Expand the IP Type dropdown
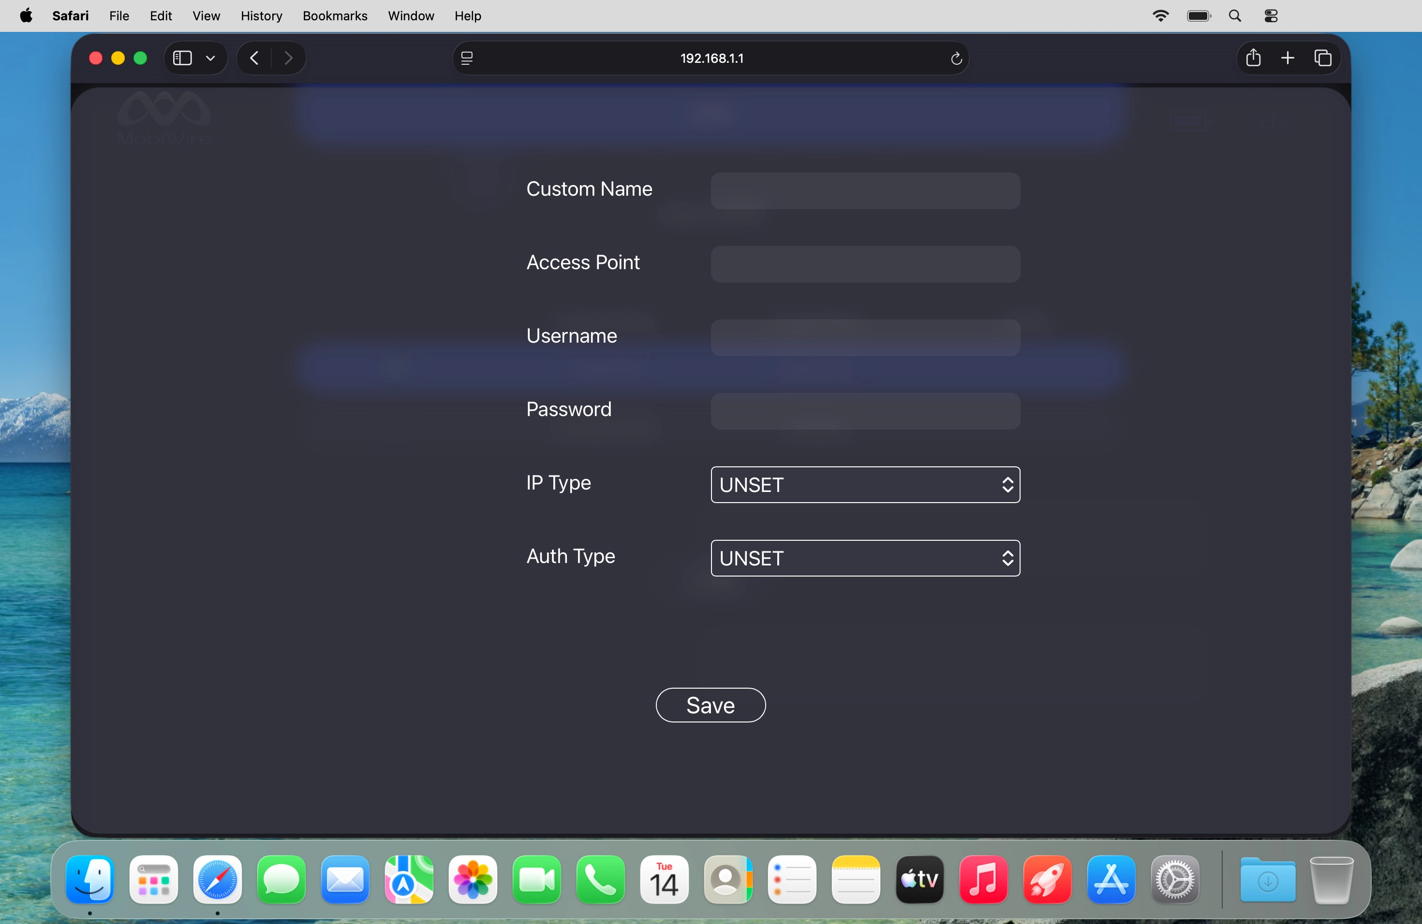This screenshot has height=924, width=1422. 864,485
